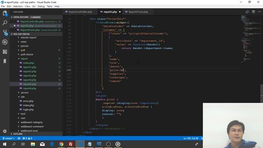This screenshot has width=263, height=148.
Task: Open Windows Start menu
Action: [5, 144]
